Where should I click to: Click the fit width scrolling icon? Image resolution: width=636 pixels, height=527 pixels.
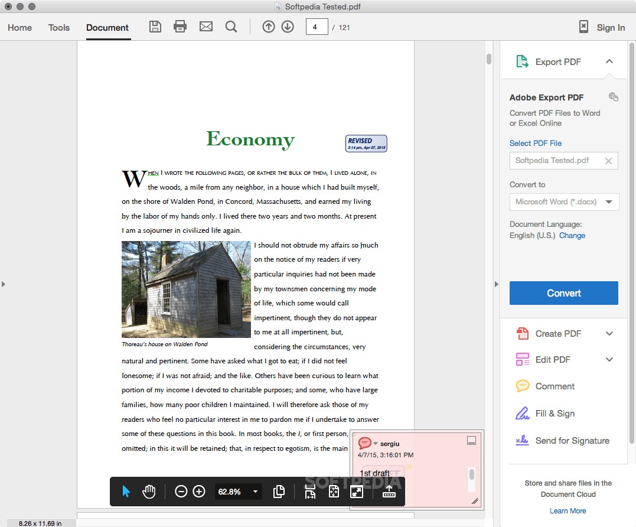pos(310,492)
